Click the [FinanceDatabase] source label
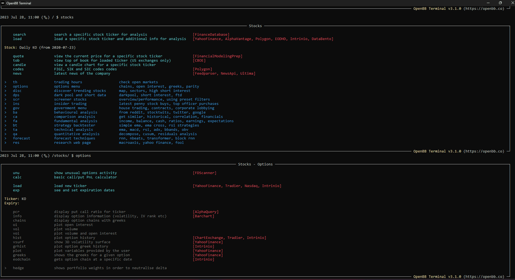 (x=211, y=35)
